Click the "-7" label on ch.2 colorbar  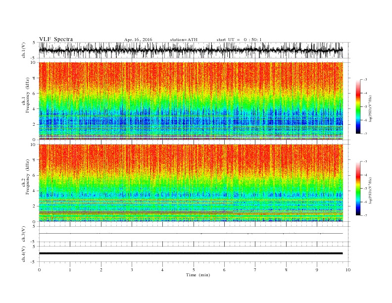click(x=365, y=215)
